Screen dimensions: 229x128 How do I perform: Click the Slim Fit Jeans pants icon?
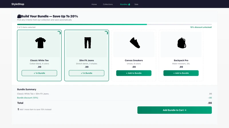pyautogui.click(x=88, y=43)
